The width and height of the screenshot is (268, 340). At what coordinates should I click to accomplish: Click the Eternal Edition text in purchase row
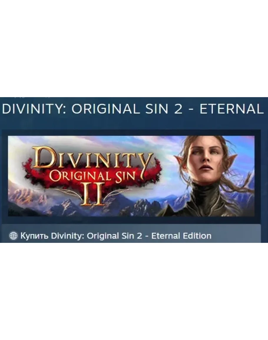[181, 236]
